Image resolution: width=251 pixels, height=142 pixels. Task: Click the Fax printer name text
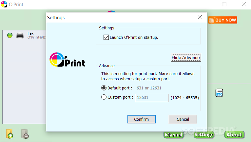(x=30, y=33)
